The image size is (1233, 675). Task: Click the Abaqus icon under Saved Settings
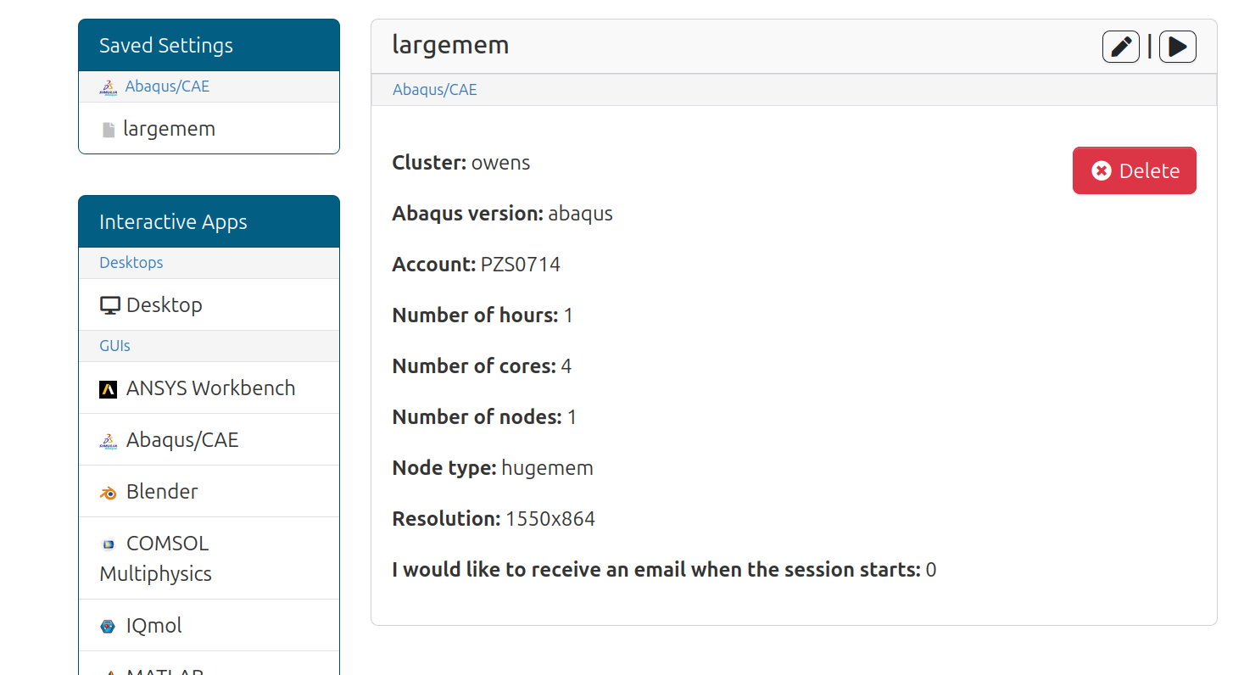click(x=108, y=86)
